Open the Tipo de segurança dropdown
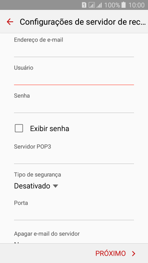Screen dimensions: 148x263 click(36, 186)
